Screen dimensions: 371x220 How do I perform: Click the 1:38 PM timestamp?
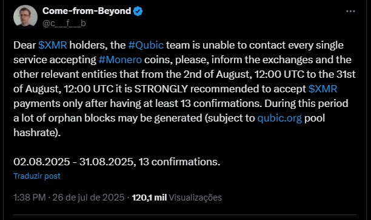[30, 198]
